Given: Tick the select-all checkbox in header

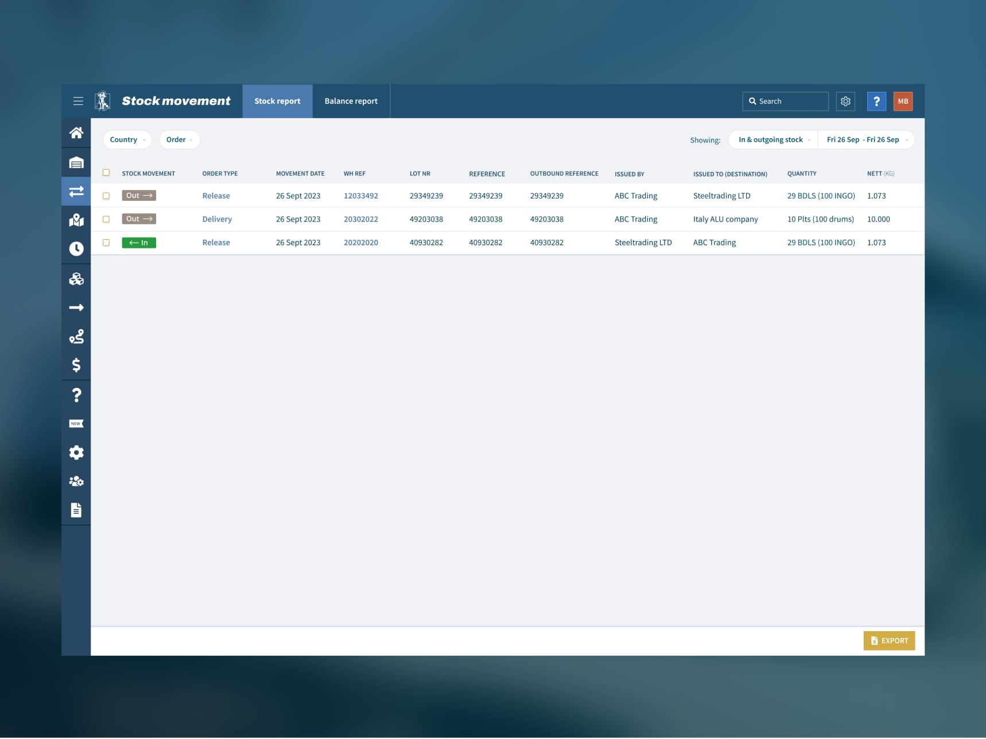Looking at the screenshot, I should (106, 173).
